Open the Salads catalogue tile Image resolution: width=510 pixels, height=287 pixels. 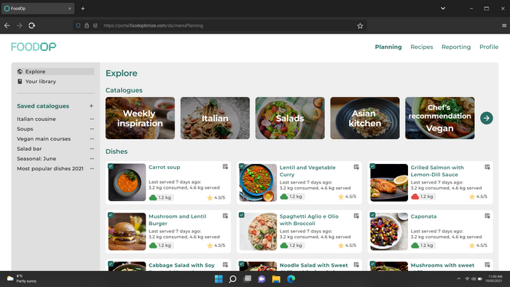pos(290,118)
